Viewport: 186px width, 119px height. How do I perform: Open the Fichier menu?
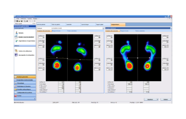coord(18,19)
